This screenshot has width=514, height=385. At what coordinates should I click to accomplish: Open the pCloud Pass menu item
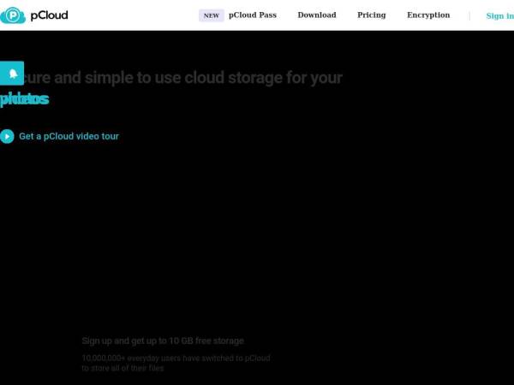point(253,15)
